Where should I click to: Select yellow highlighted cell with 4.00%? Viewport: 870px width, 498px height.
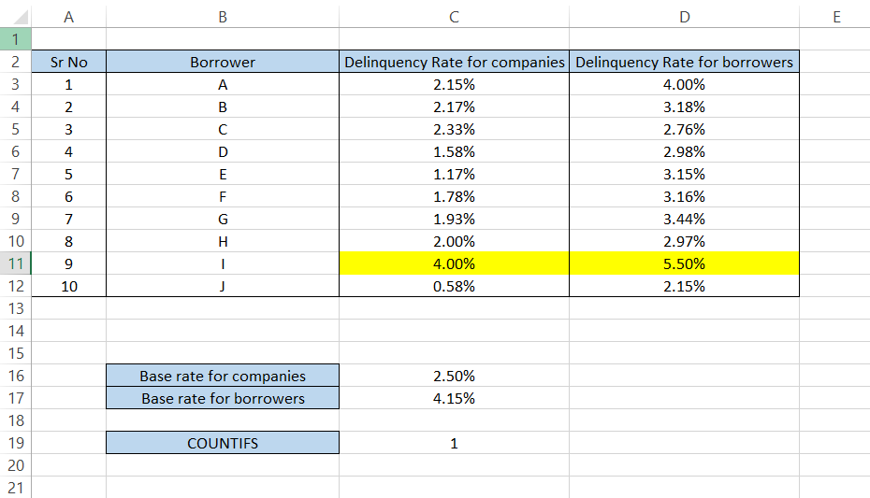click(455, 264)
